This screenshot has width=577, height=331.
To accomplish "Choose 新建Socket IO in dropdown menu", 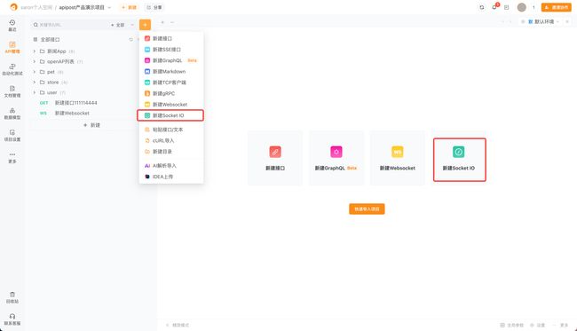I will (x=171, y=115).
